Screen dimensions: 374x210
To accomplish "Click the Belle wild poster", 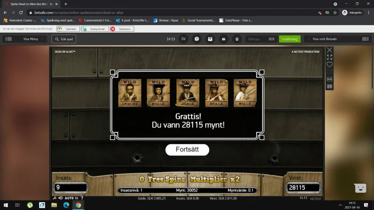I will [x=158, y=93].
